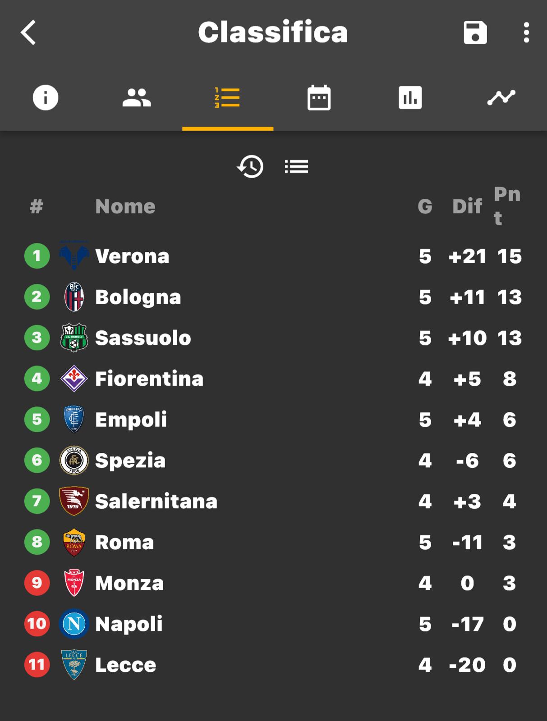547x721 pixels.
Task: Select the numbered standings list tab
Action: click(227, 97)
